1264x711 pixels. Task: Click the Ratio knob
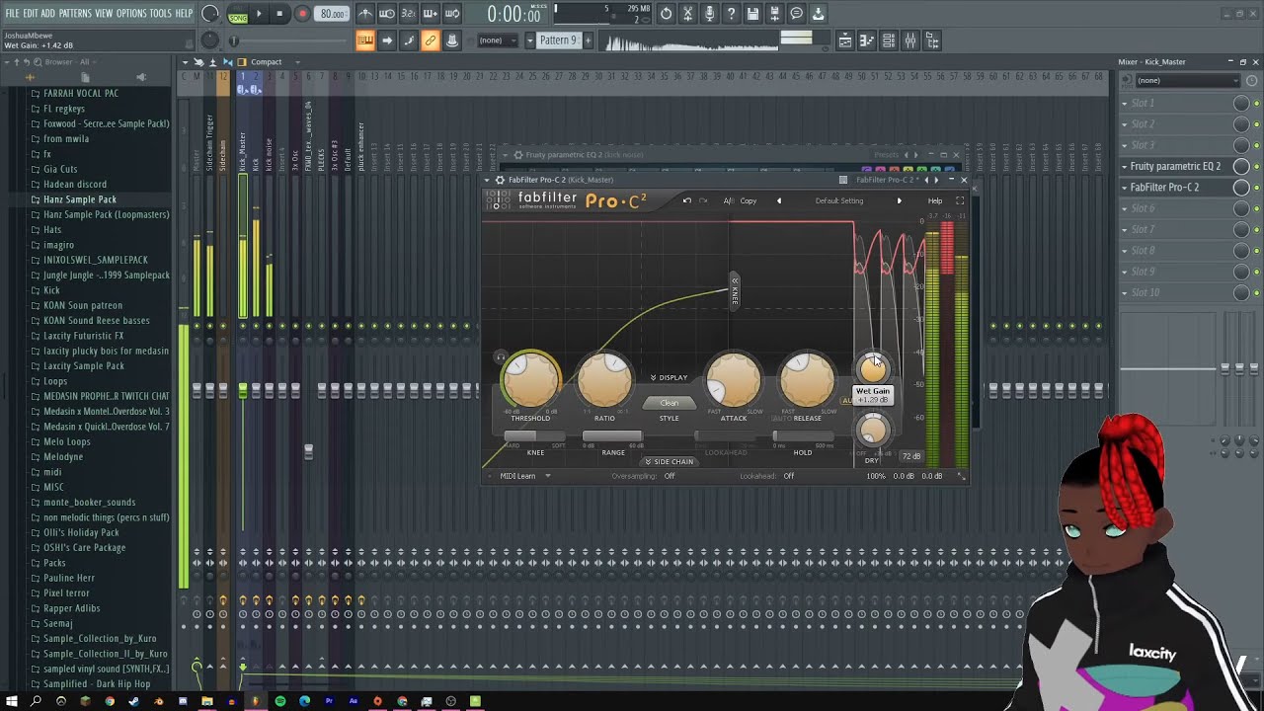(x=604, y=380)
